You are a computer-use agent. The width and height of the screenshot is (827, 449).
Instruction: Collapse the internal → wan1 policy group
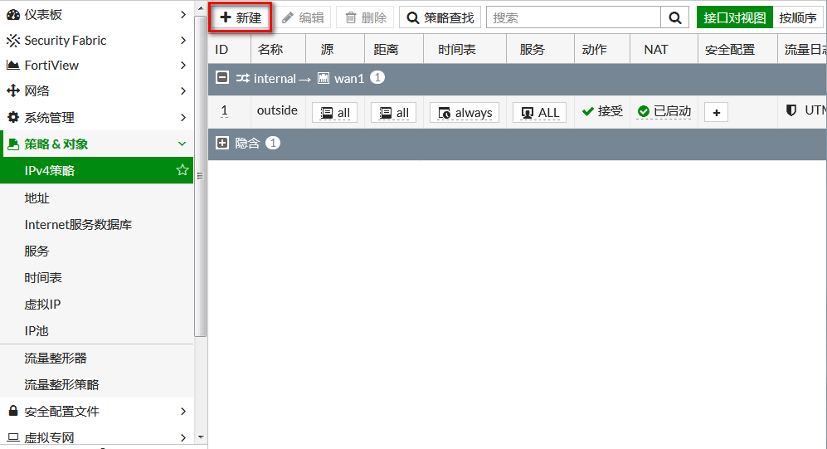tap(221, 78)
